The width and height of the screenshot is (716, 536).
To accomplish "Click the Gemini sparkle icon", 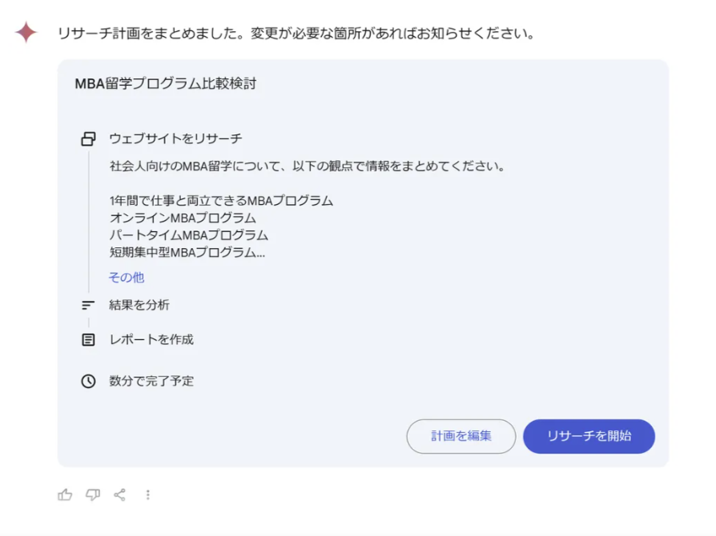I will pos(26,30).
